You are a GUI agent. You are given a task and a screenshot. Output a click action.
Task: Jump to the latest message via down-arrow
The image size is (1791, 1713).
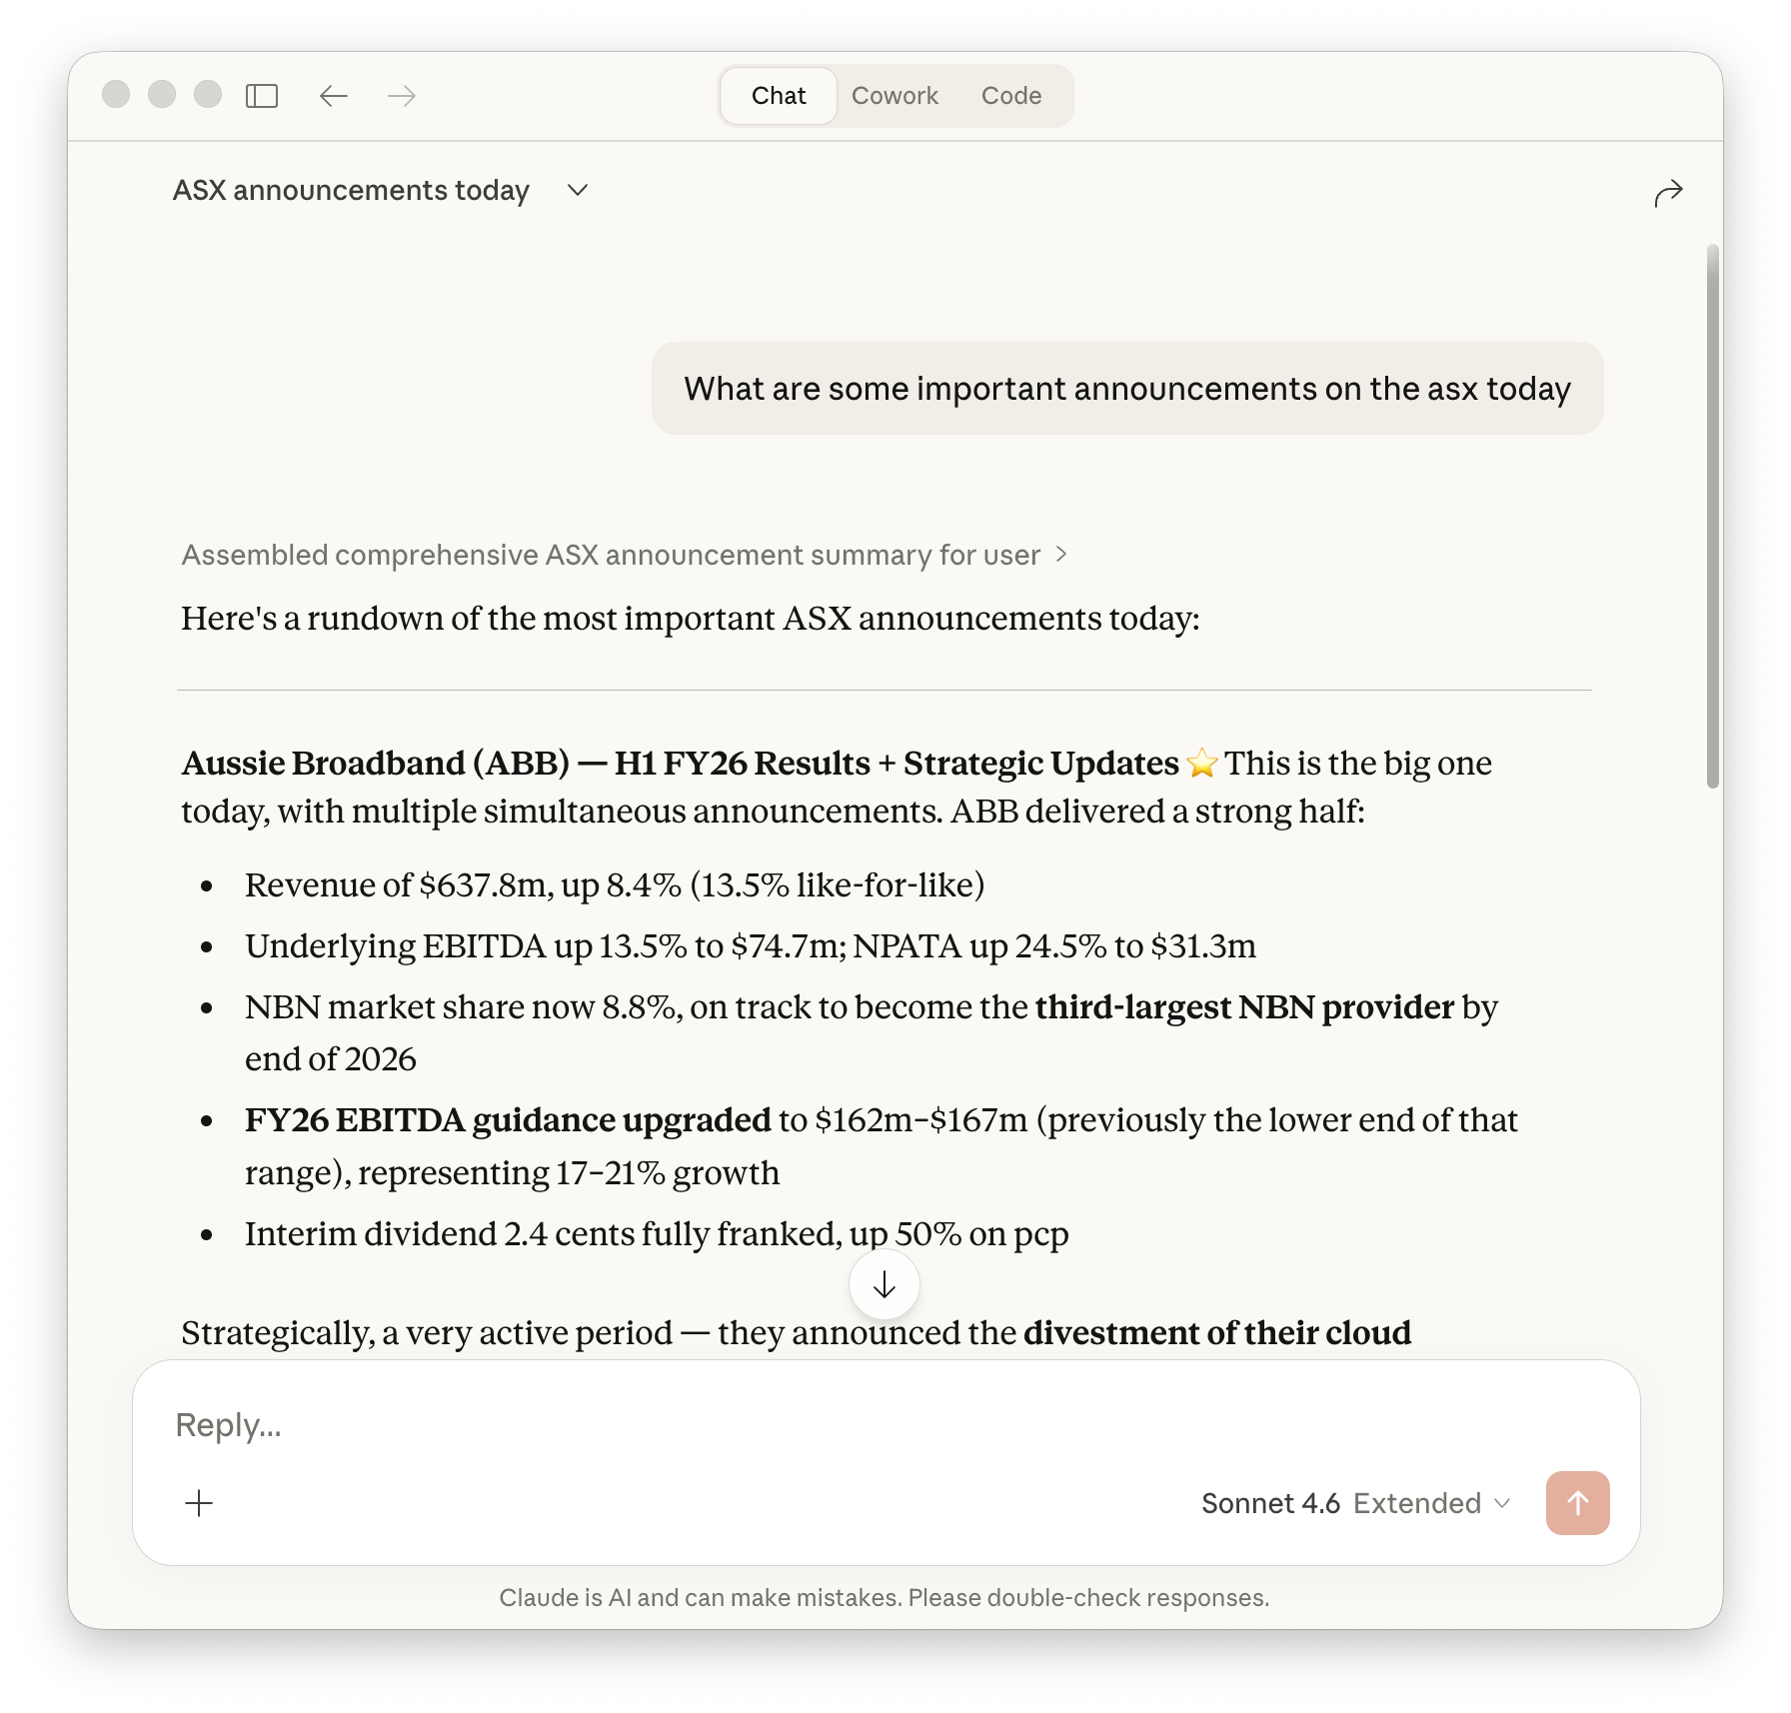pyautogui.click(x=884, y=1284)
